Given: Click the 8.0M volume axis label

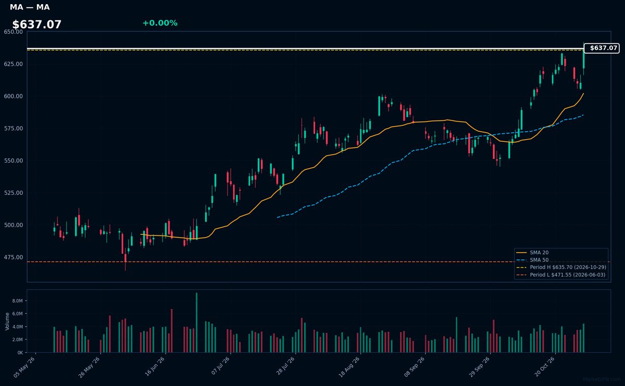Looking at the screenshot, I should point(18,301).
